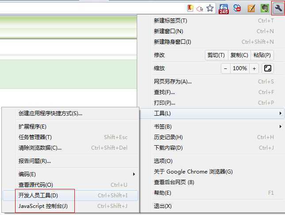Bookmark this page with the star icon

point(210,8)
